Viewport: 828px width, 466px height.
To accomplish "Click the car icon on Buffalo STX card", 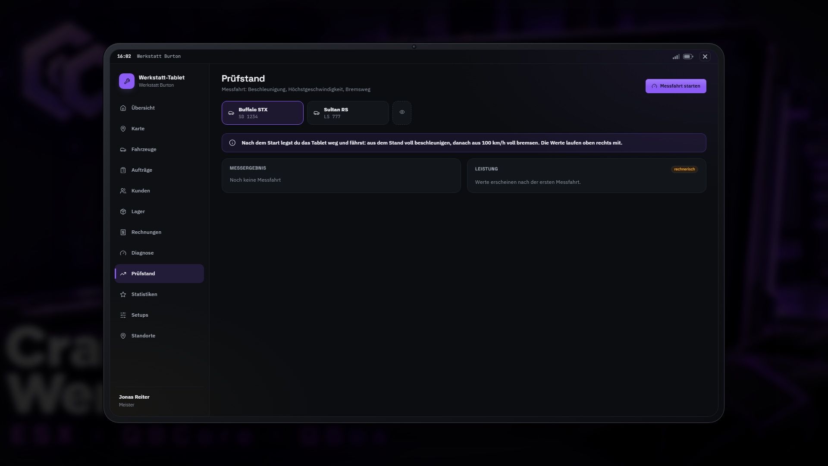I will (x=231, y=113).
